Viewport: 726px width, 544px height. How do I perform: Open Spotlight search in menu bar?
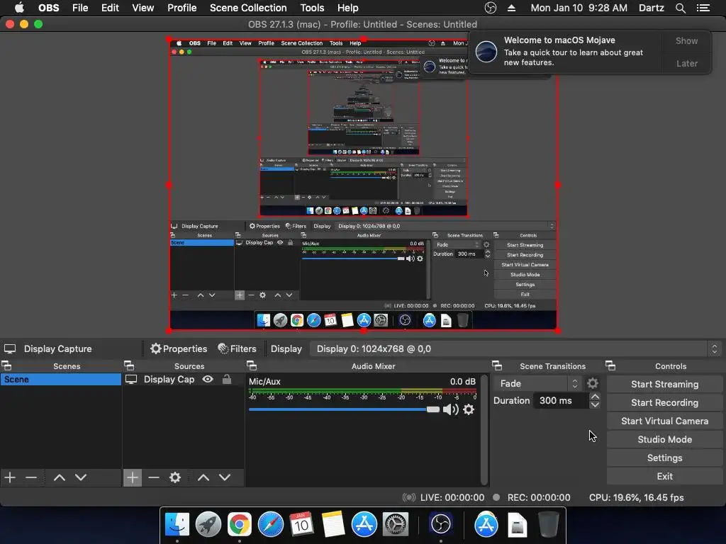[x=680, y=8]
